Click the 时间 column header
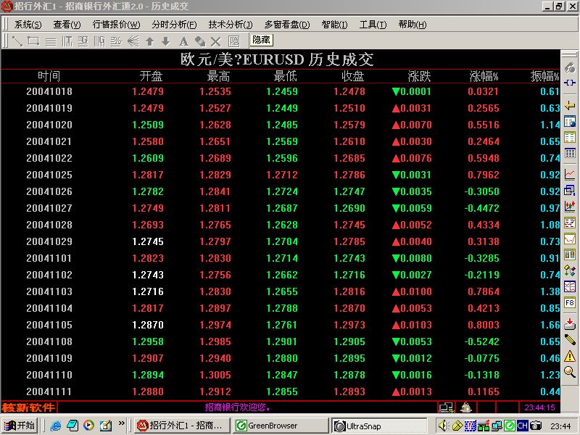The height and width of the screenshot is (435, 580). [49, 76]
